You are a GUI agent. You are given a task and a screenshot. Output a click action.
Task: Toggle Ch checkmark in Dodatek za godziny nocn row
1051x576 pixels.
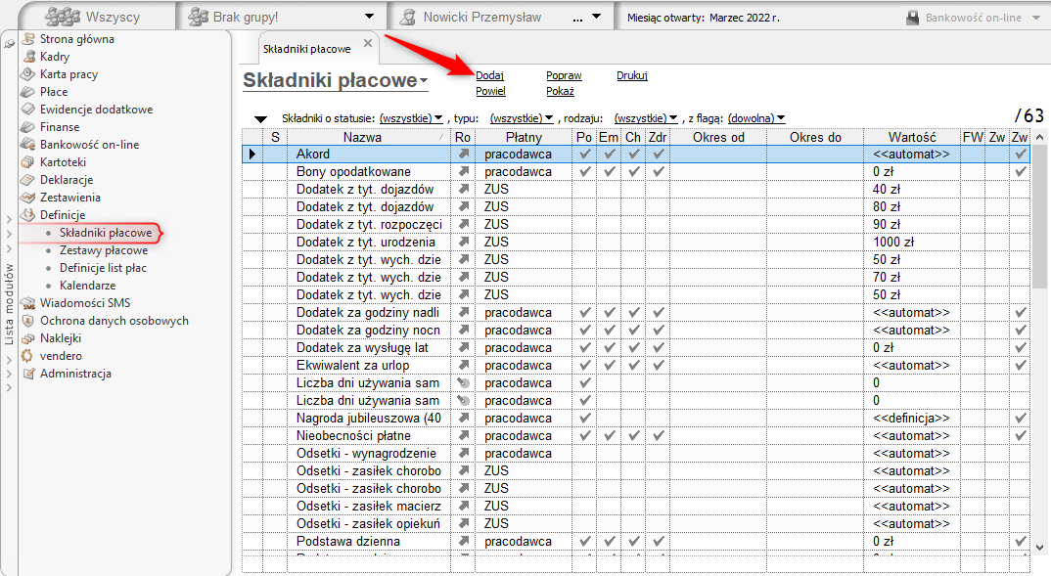634,331
